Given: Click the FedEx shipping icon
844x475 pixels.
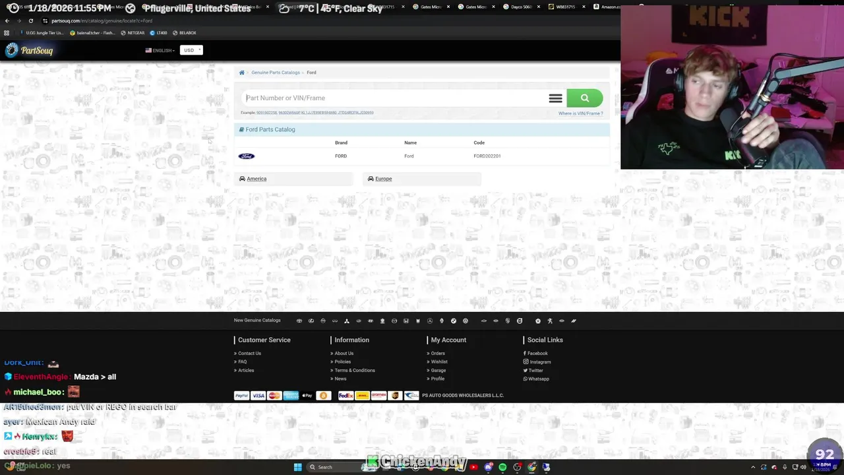Looking at the screenshot, I should (346, 395).
